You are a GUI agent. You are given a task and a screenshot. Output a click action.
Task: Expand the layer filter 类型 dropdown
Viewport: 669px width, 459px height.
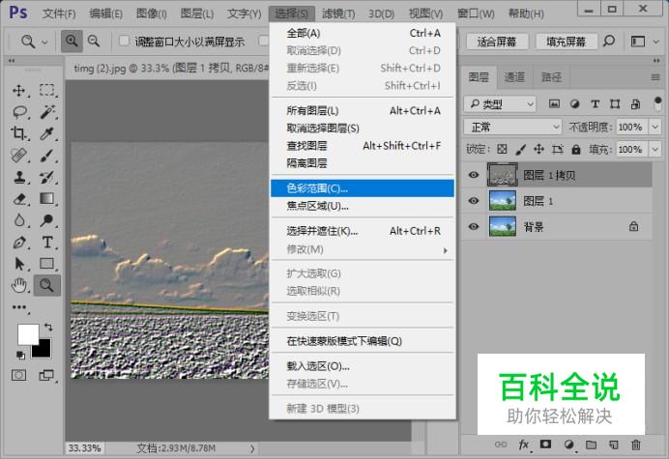click(x=500, y=103)
